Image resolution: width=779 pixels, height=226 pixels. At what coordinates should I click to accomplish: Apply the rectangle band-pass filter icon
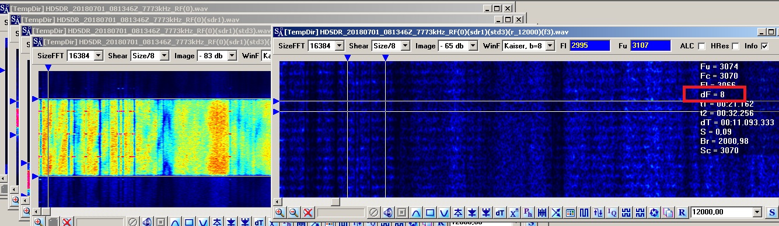[430, 212]
